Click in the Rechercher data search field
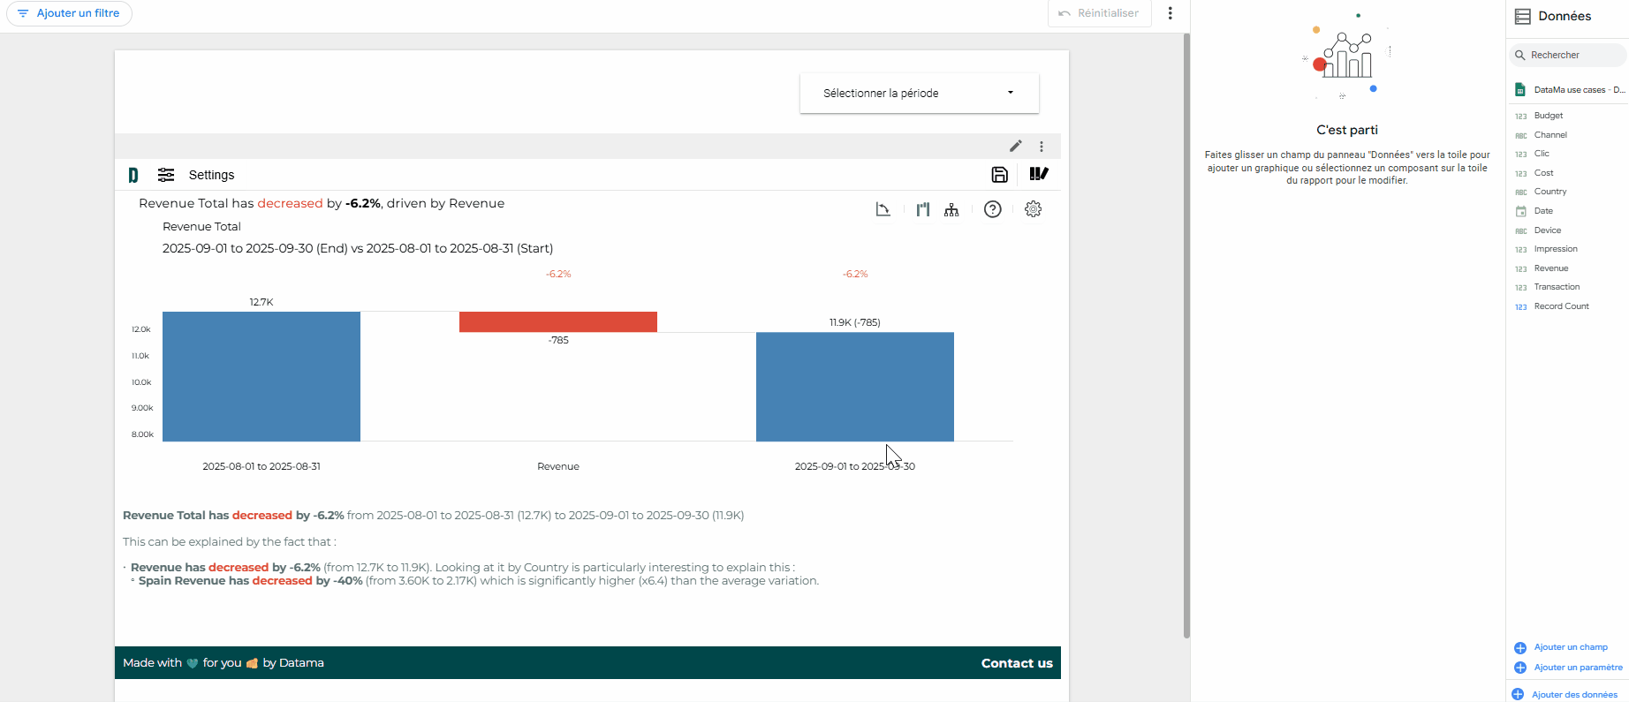 pyautogui.click(x=1568, y=55)
